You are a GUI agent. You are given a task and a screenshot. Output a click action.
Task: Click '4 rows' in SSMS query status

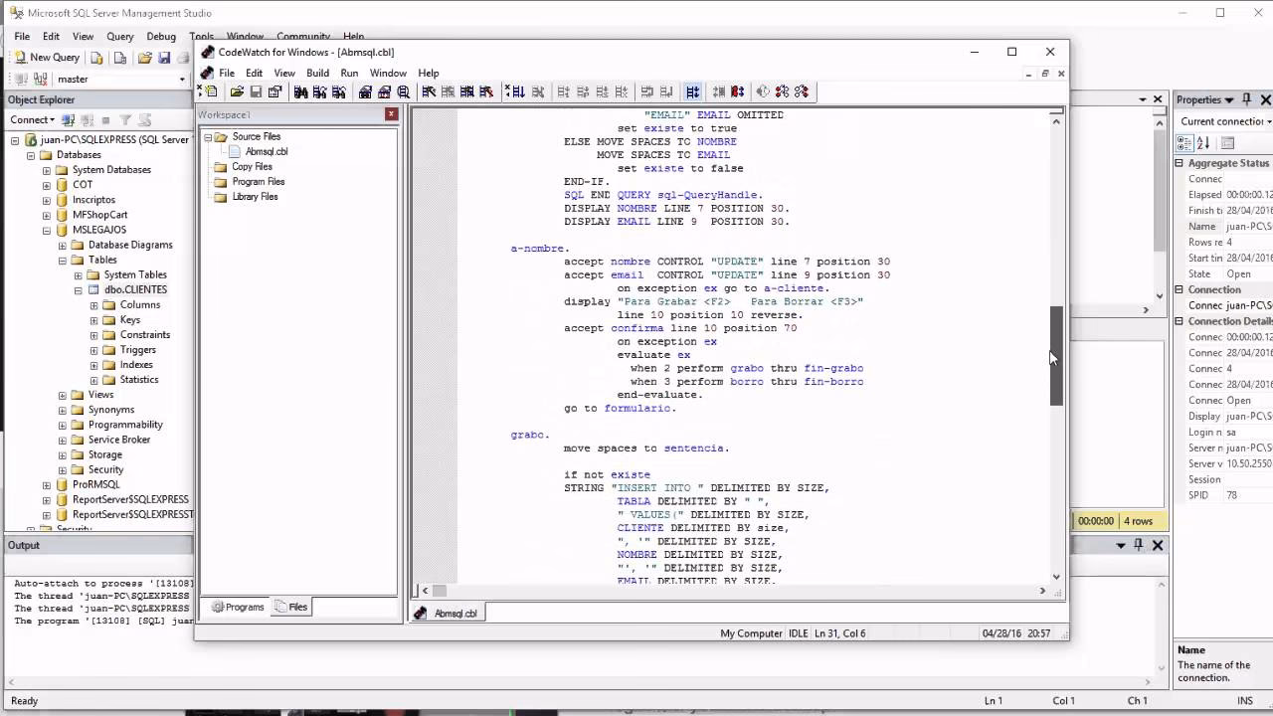pyautogui.click(x=1138, y=521)
